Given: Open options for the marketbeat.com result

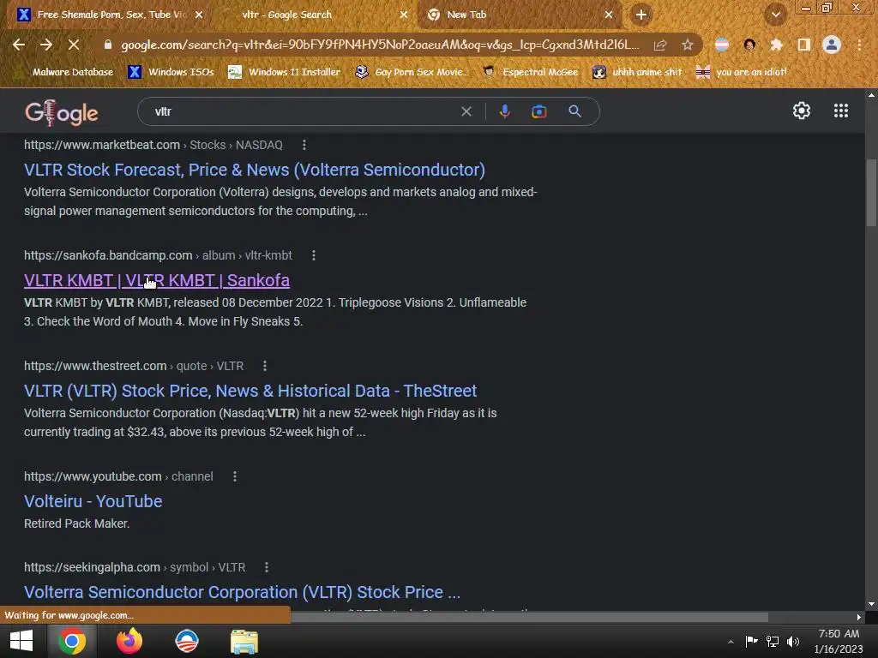Looking at the screenshot, I should 304,145.
